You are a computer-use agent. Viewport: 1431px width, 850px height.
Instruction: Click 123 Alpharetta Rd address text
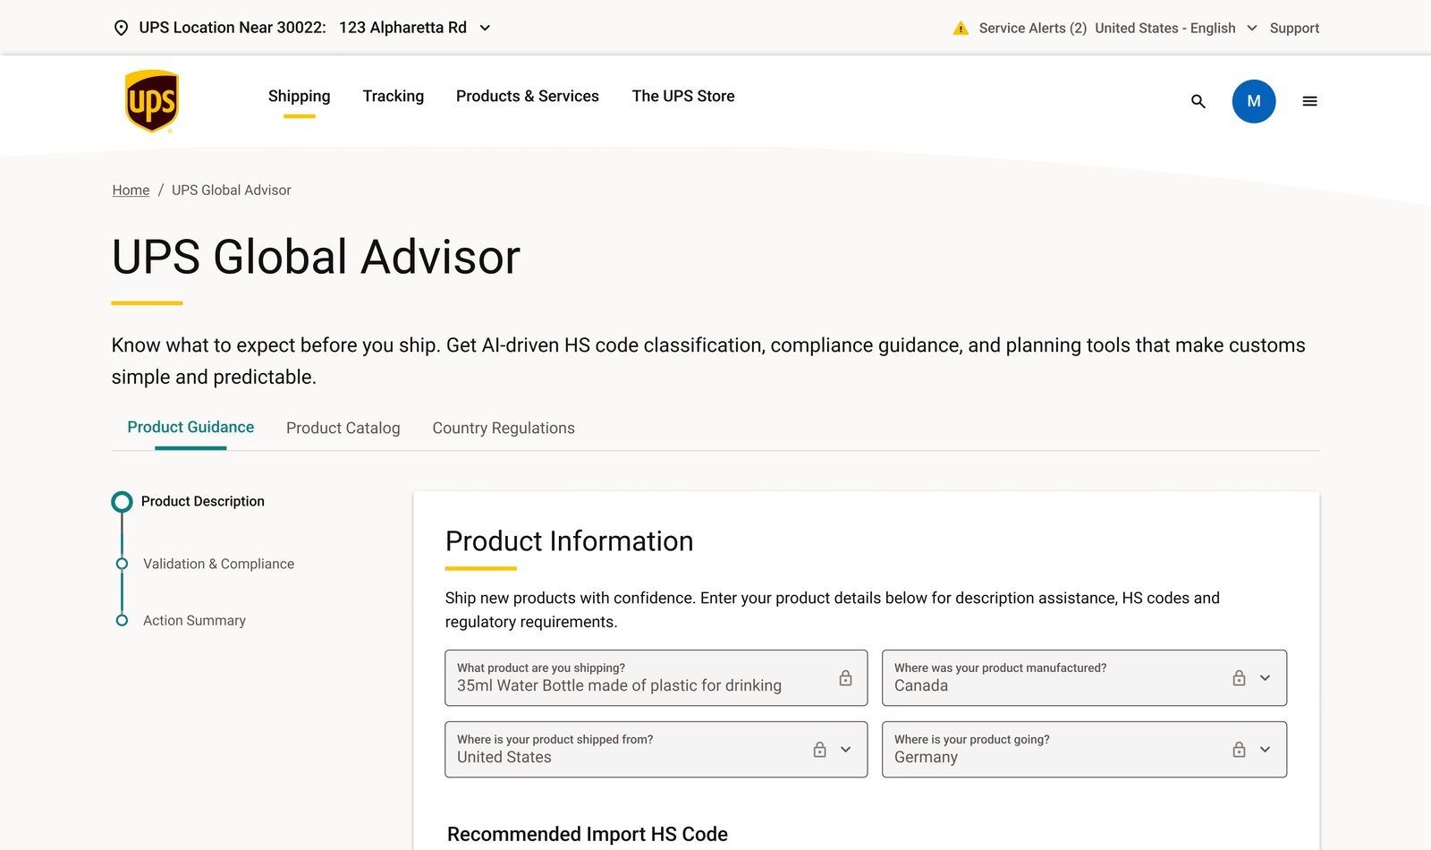click(402, 28)
